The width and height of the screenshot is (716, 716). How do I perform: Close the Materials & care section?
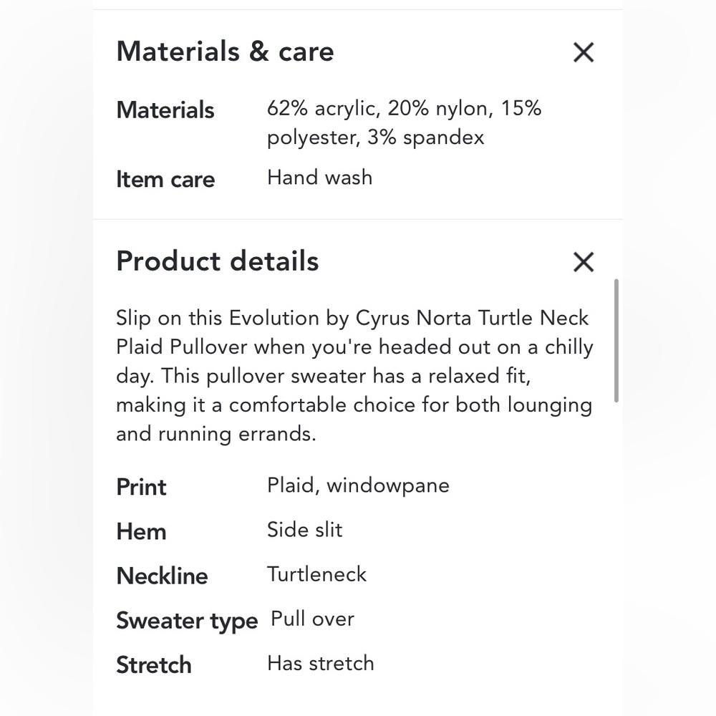584,52
